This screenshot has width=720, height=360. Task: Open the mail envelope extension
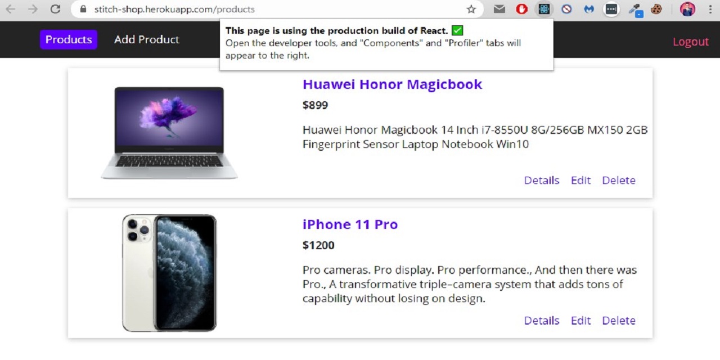point(499,9)
